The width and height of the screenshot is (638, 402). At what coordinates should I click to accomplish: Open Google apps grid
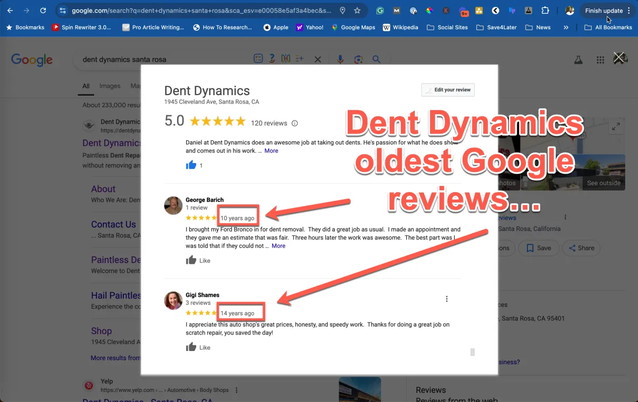click(x=600, y=60)
